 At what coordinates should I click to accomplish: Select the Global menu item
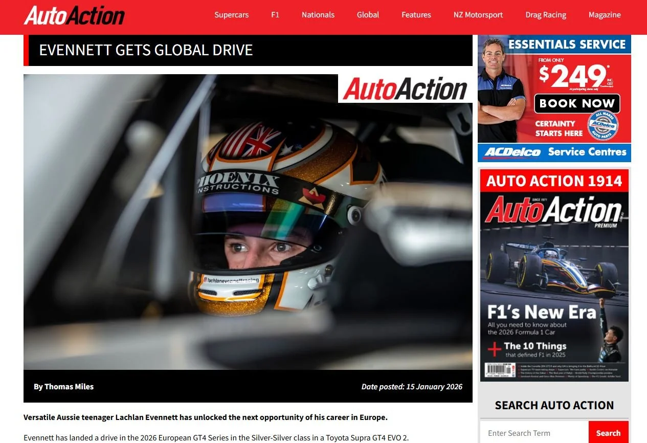368,15
